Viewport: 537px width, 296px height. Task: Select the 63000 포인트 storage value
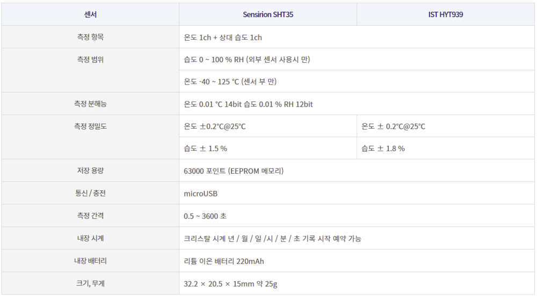[234, 171]
